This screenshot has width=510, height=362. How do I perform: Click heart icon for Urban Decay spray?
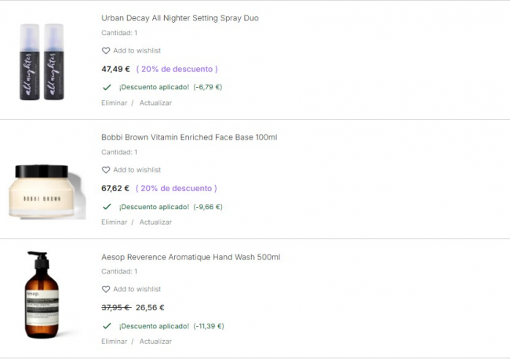(106, 51)
